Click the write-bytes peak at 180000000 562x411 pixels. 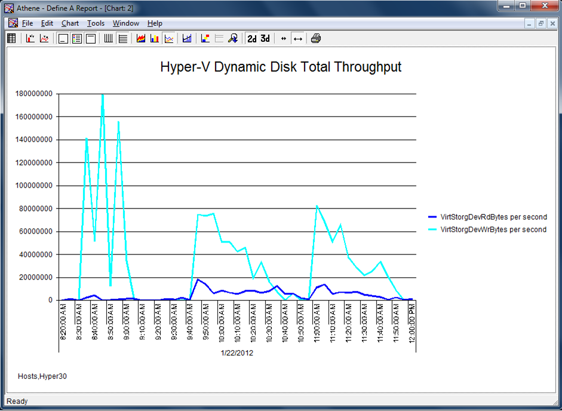coord(103,96)
